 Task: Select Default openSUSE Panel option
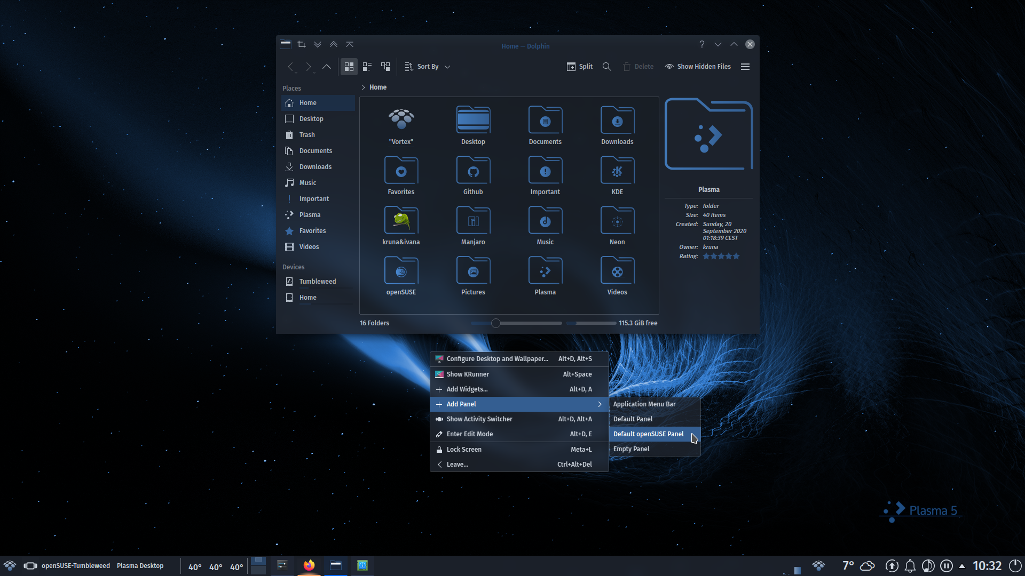655,434
